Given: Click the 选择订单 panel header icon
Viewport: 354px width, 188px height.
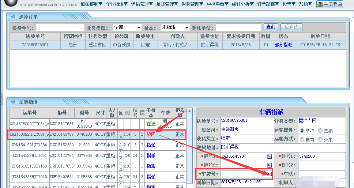Looking at the screenshot, I should (x=13, y=17).
